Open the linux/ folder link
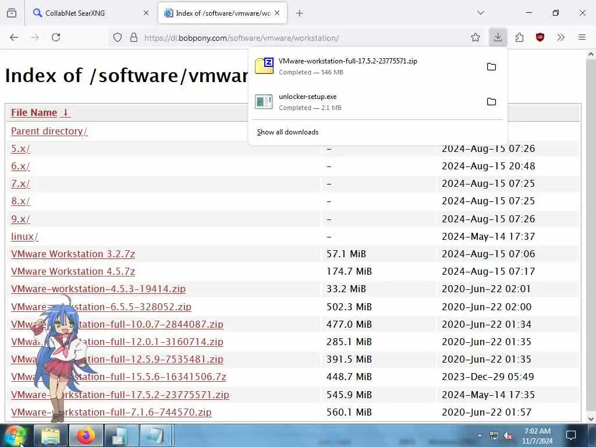 click(x=24, y=236)
